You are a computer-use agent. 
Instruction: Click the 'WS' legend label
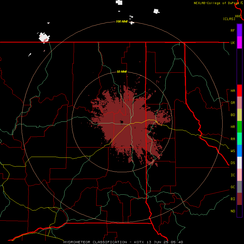pos(233,151)
